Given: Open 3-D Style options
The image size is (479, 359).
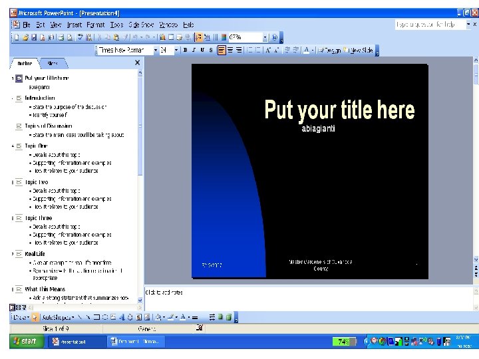Looking at the screenshot, I should coord(228,317).
